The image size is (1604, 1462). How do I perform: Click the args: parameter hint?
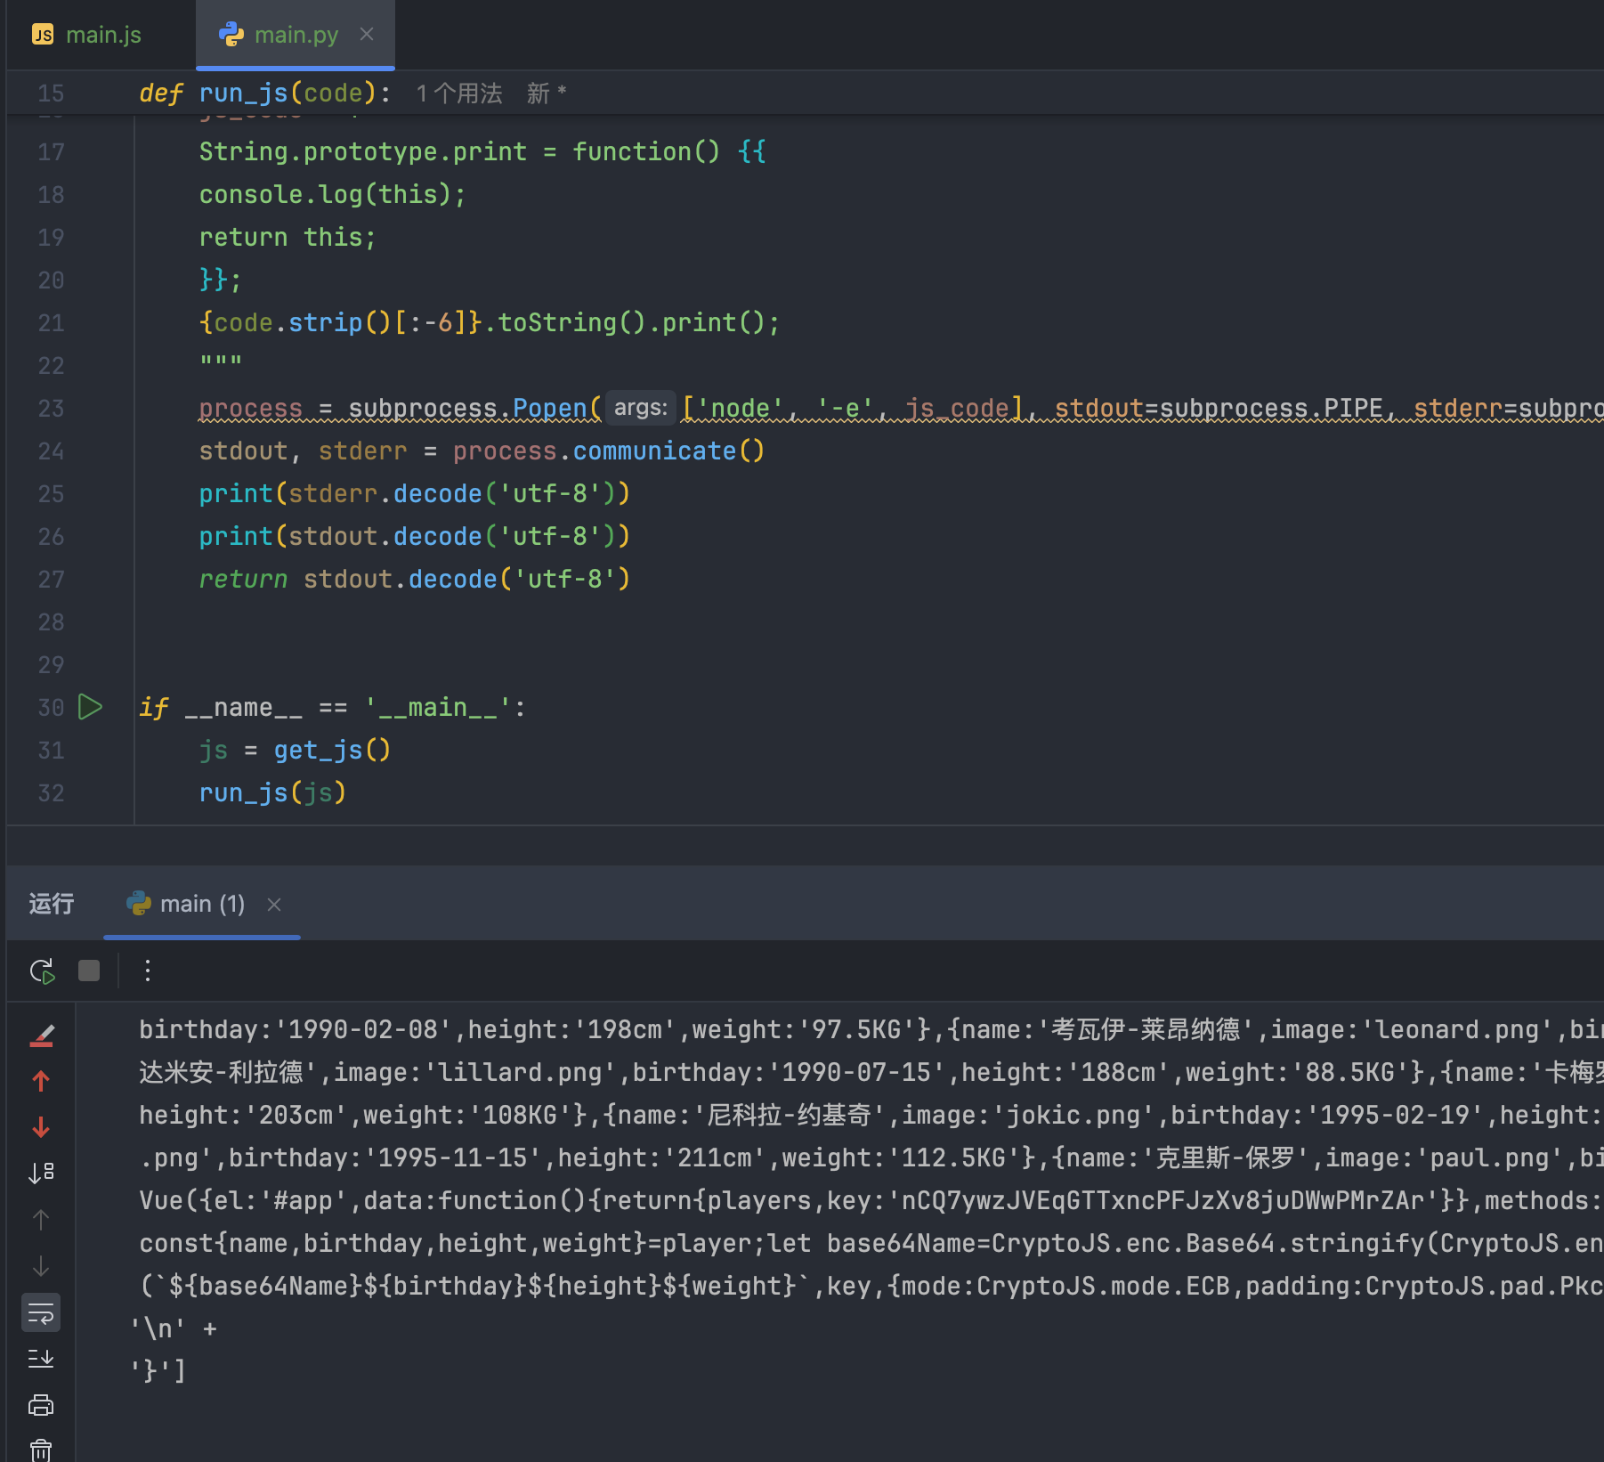(640, 408)
